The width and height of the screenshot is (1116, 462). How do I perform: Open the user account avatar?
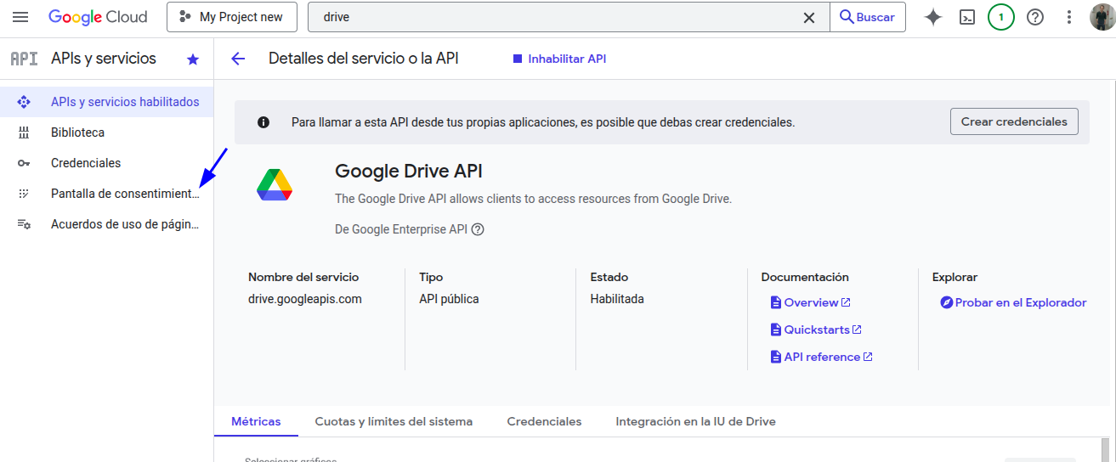pyautogui.click(x=1102, y=17)
